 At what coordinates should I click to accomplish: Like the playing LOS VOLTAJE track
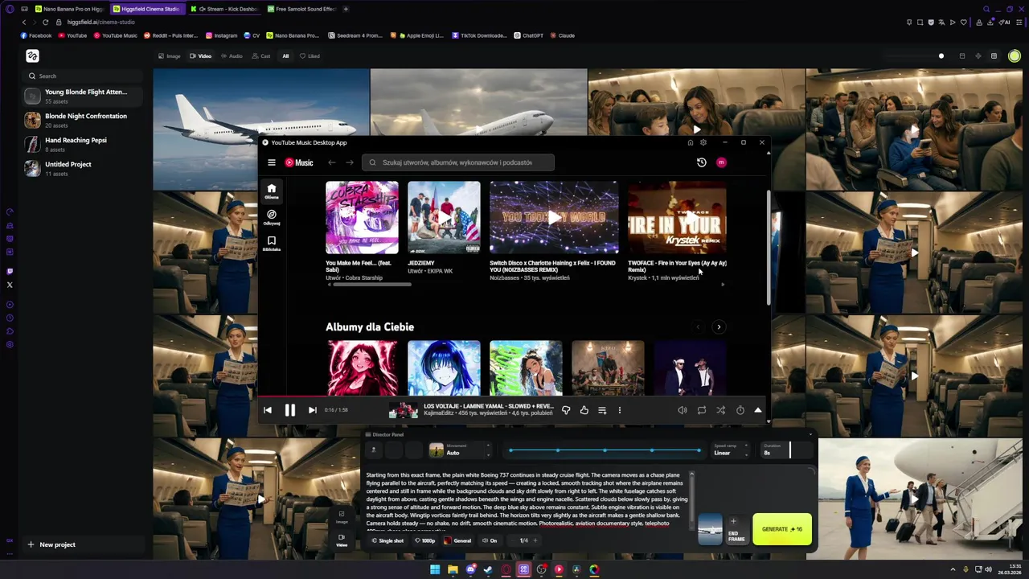(584, 410)
